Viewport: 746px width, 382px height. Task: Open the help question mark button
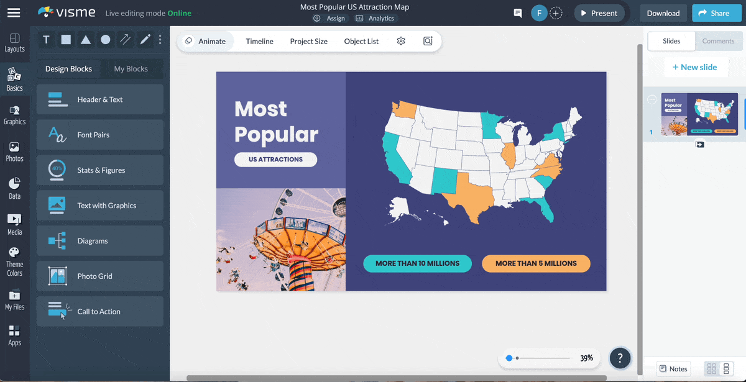[x=620, y=358]
